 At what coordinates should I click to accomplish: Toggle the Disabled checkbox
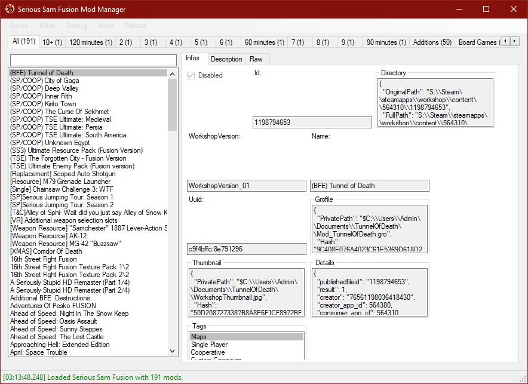click(x=191, y=75)
